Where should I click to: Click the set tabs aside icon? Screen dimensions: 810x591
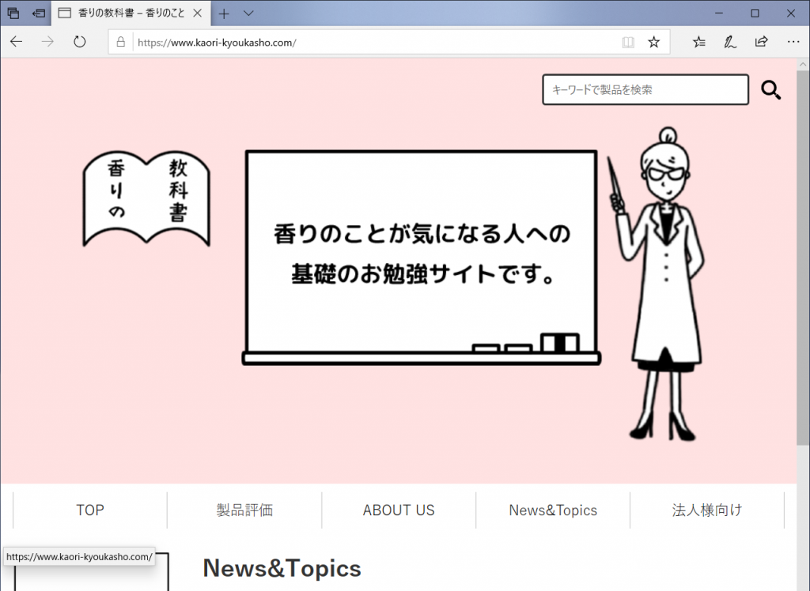click(x=39, y=13)
